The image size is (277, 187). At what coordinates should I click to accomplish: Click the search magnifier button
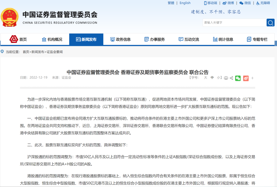(x=270, y=23)
